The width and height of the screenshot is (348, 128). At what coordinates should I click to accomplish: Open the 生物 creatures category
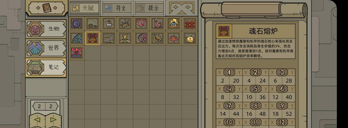point(46,29)
